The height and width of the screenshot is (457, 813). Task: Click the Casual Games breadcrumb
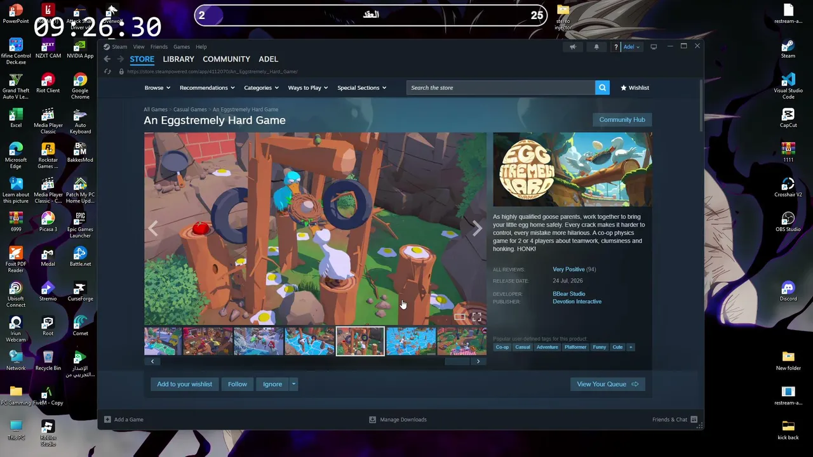point(190,110)
